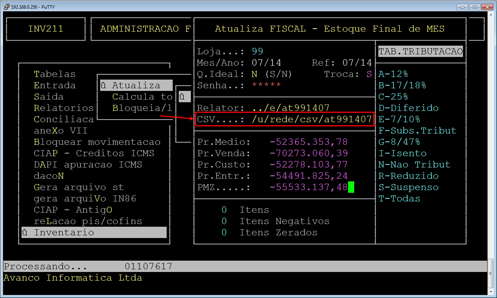497x298 pixels.
Task: Select R-Reduzido tax option
Action: (x=409, y=176)
